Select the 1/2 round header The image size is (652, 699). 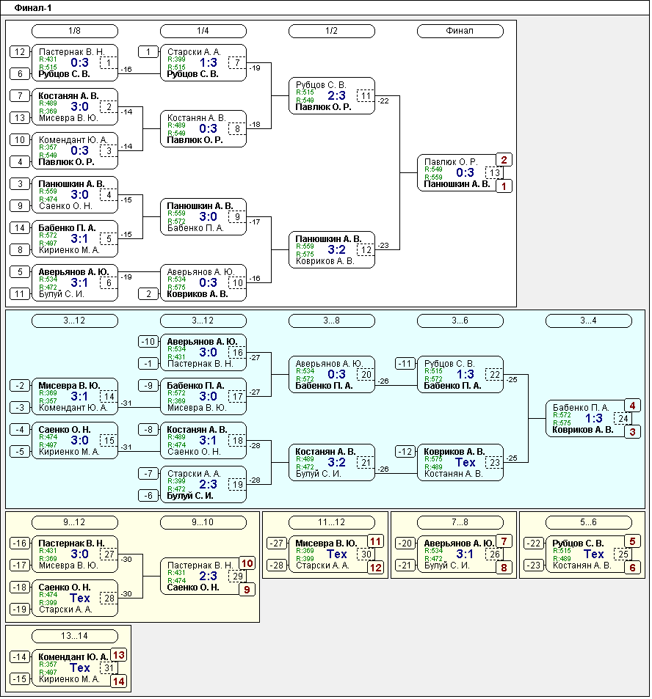(332, 31)
